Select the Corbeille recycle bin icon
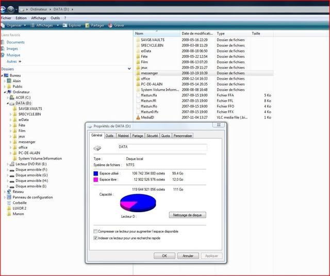The image size is (330, 276). pos(9,203)
